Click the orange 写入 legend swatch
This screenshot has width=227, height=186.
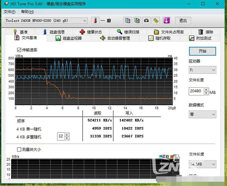click(x=172, y=156)
